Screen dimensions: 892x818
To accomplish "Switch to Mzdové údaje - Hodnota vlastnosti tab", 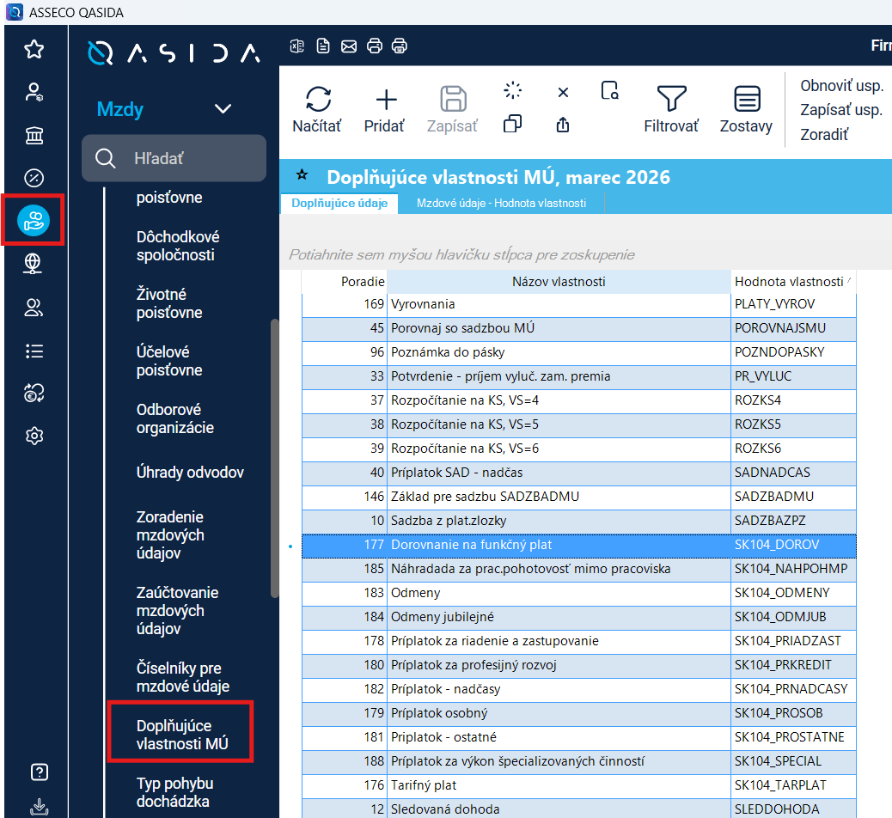I will point(501,203).
